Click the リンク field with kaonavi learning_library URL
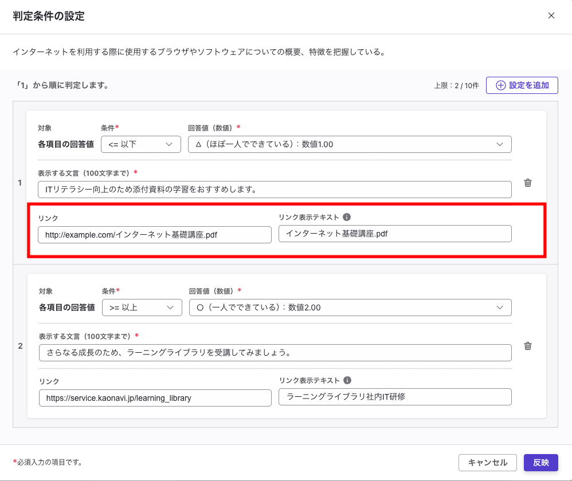This screenshot has width=572, height=481. tap(155, 397)
